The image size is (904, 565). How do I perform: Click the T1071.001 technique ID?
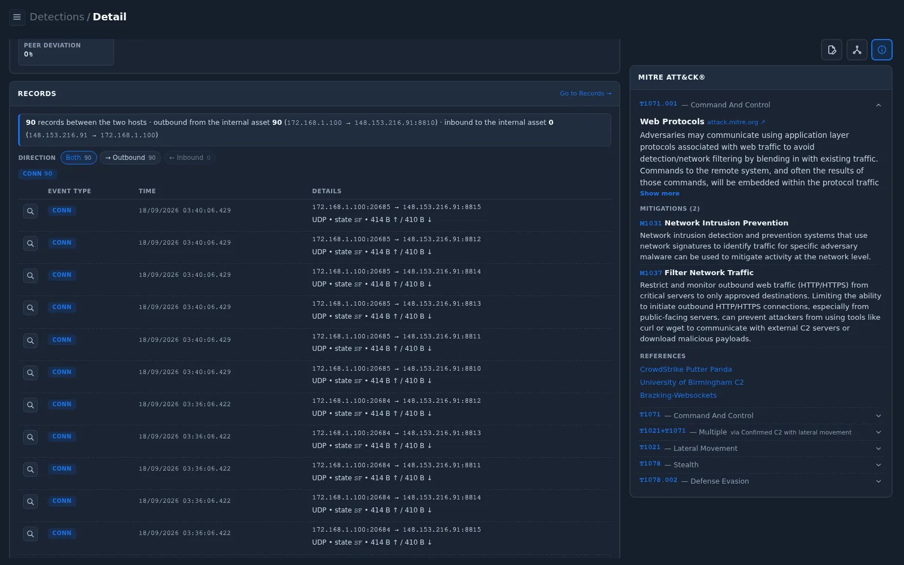[x=658, y=104]
